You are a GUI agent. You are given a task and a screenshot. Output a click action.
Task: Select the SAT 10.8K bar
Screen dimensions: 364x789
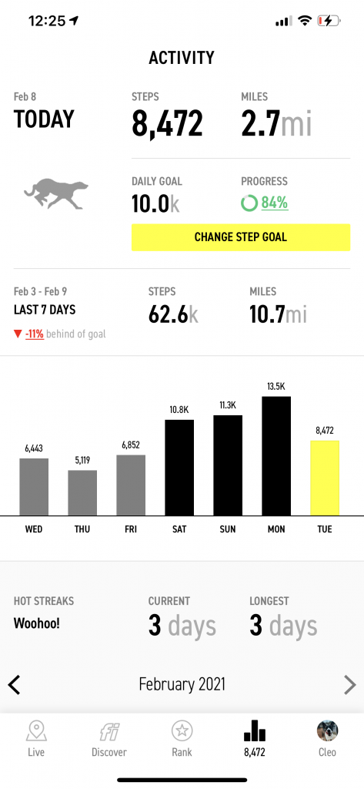click(x=179, y=468)
